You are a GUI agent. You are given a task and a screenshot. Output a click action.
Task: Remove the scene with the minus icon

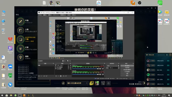41,76
